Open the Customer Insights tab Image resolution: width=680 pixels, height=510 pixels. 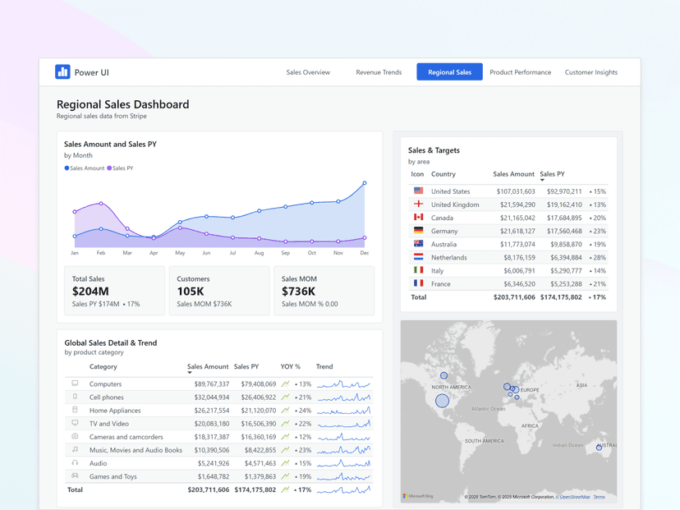click(590, 72)
